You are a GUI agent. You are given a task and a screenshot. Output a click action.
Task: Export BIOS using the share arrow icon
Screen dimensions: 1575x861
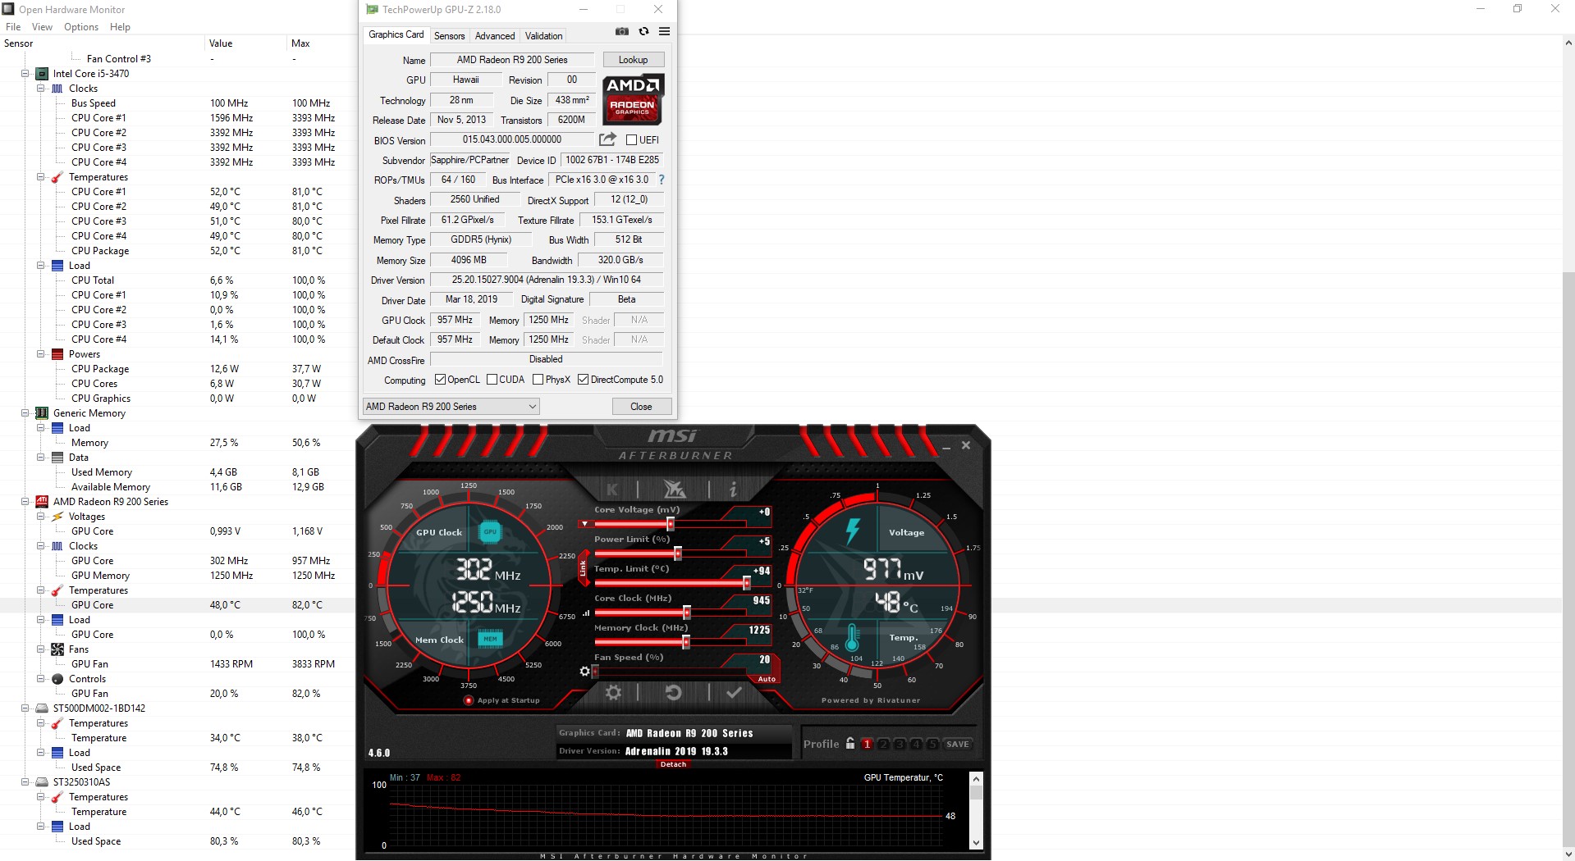pos(607,139)
